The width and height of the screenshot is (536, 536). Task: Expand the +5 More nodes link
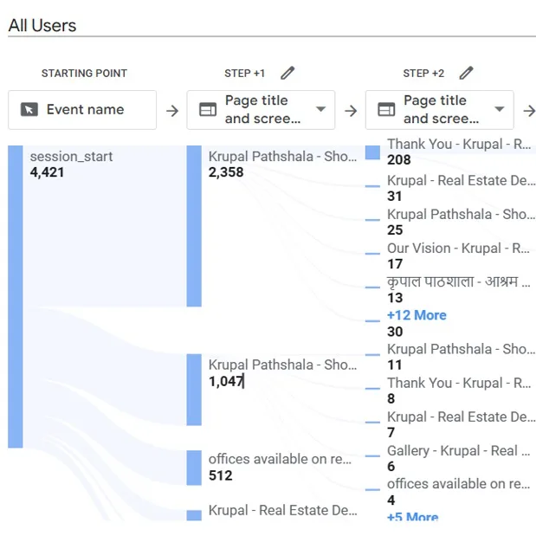[412, 516]
